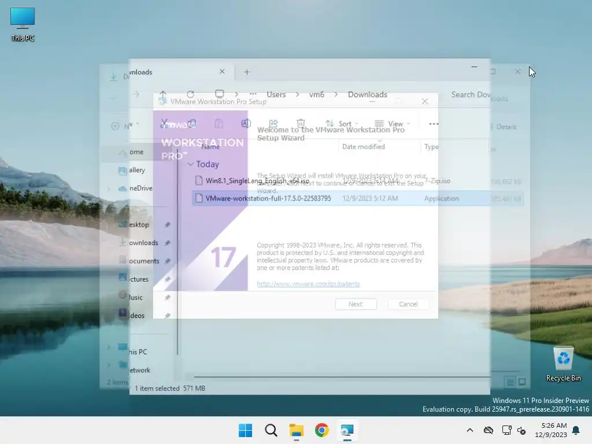Open Music in Explorer sidebar
The width and height of the screenshot is (592, 444).
(131, 297)
